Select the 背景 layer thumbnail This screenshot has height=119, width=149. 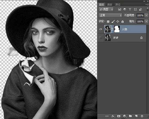[x=107, y=38]
